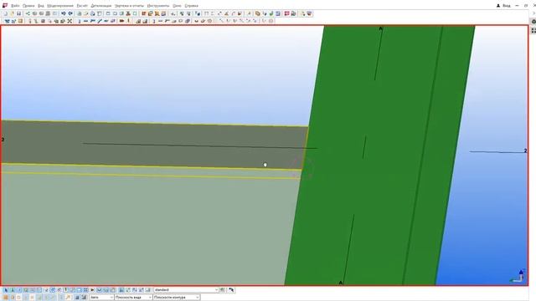Screen dimensions: 536x301
Task: Create a steel polybeam
Action: click(93, 21)
